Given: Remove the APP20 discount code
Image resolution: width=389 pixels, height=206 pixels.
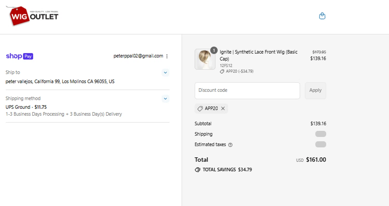Looking at the screenshot, I should (223, 109).
